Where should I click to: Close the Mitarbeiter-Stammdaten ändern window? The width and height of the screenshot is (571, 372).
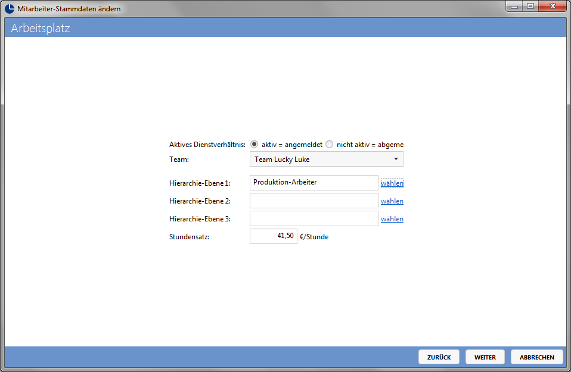(553, 6)
